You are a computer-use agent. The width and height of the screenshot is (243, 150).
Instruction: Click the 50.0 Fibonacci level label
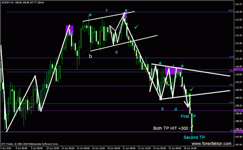232,71
